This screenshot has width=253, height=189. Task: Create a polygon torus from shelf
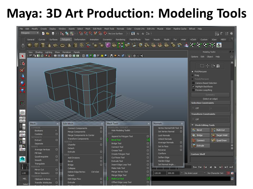62,45
